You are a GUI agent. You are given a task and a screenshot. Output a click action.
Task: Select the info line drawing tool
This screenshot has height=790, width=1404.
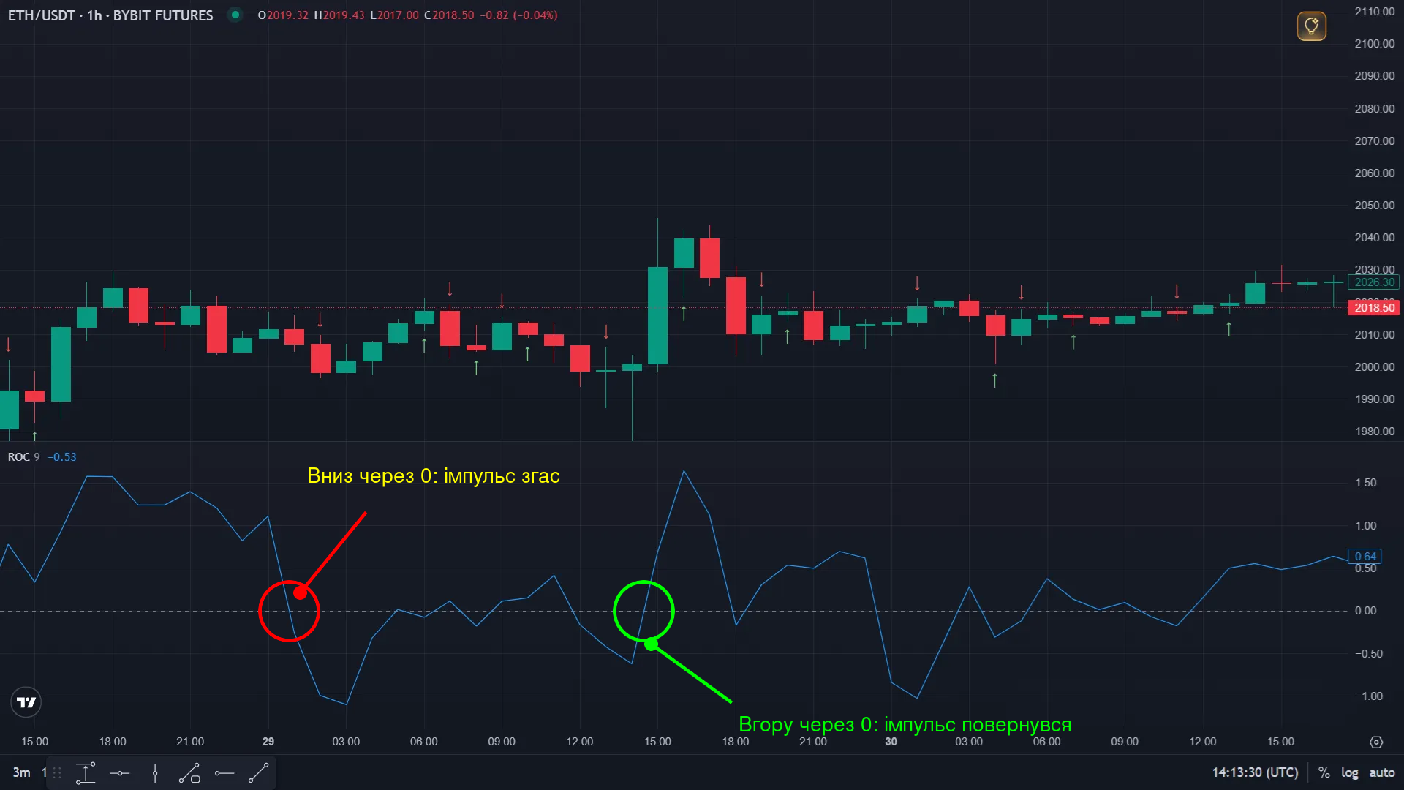[x=189, y=773]
